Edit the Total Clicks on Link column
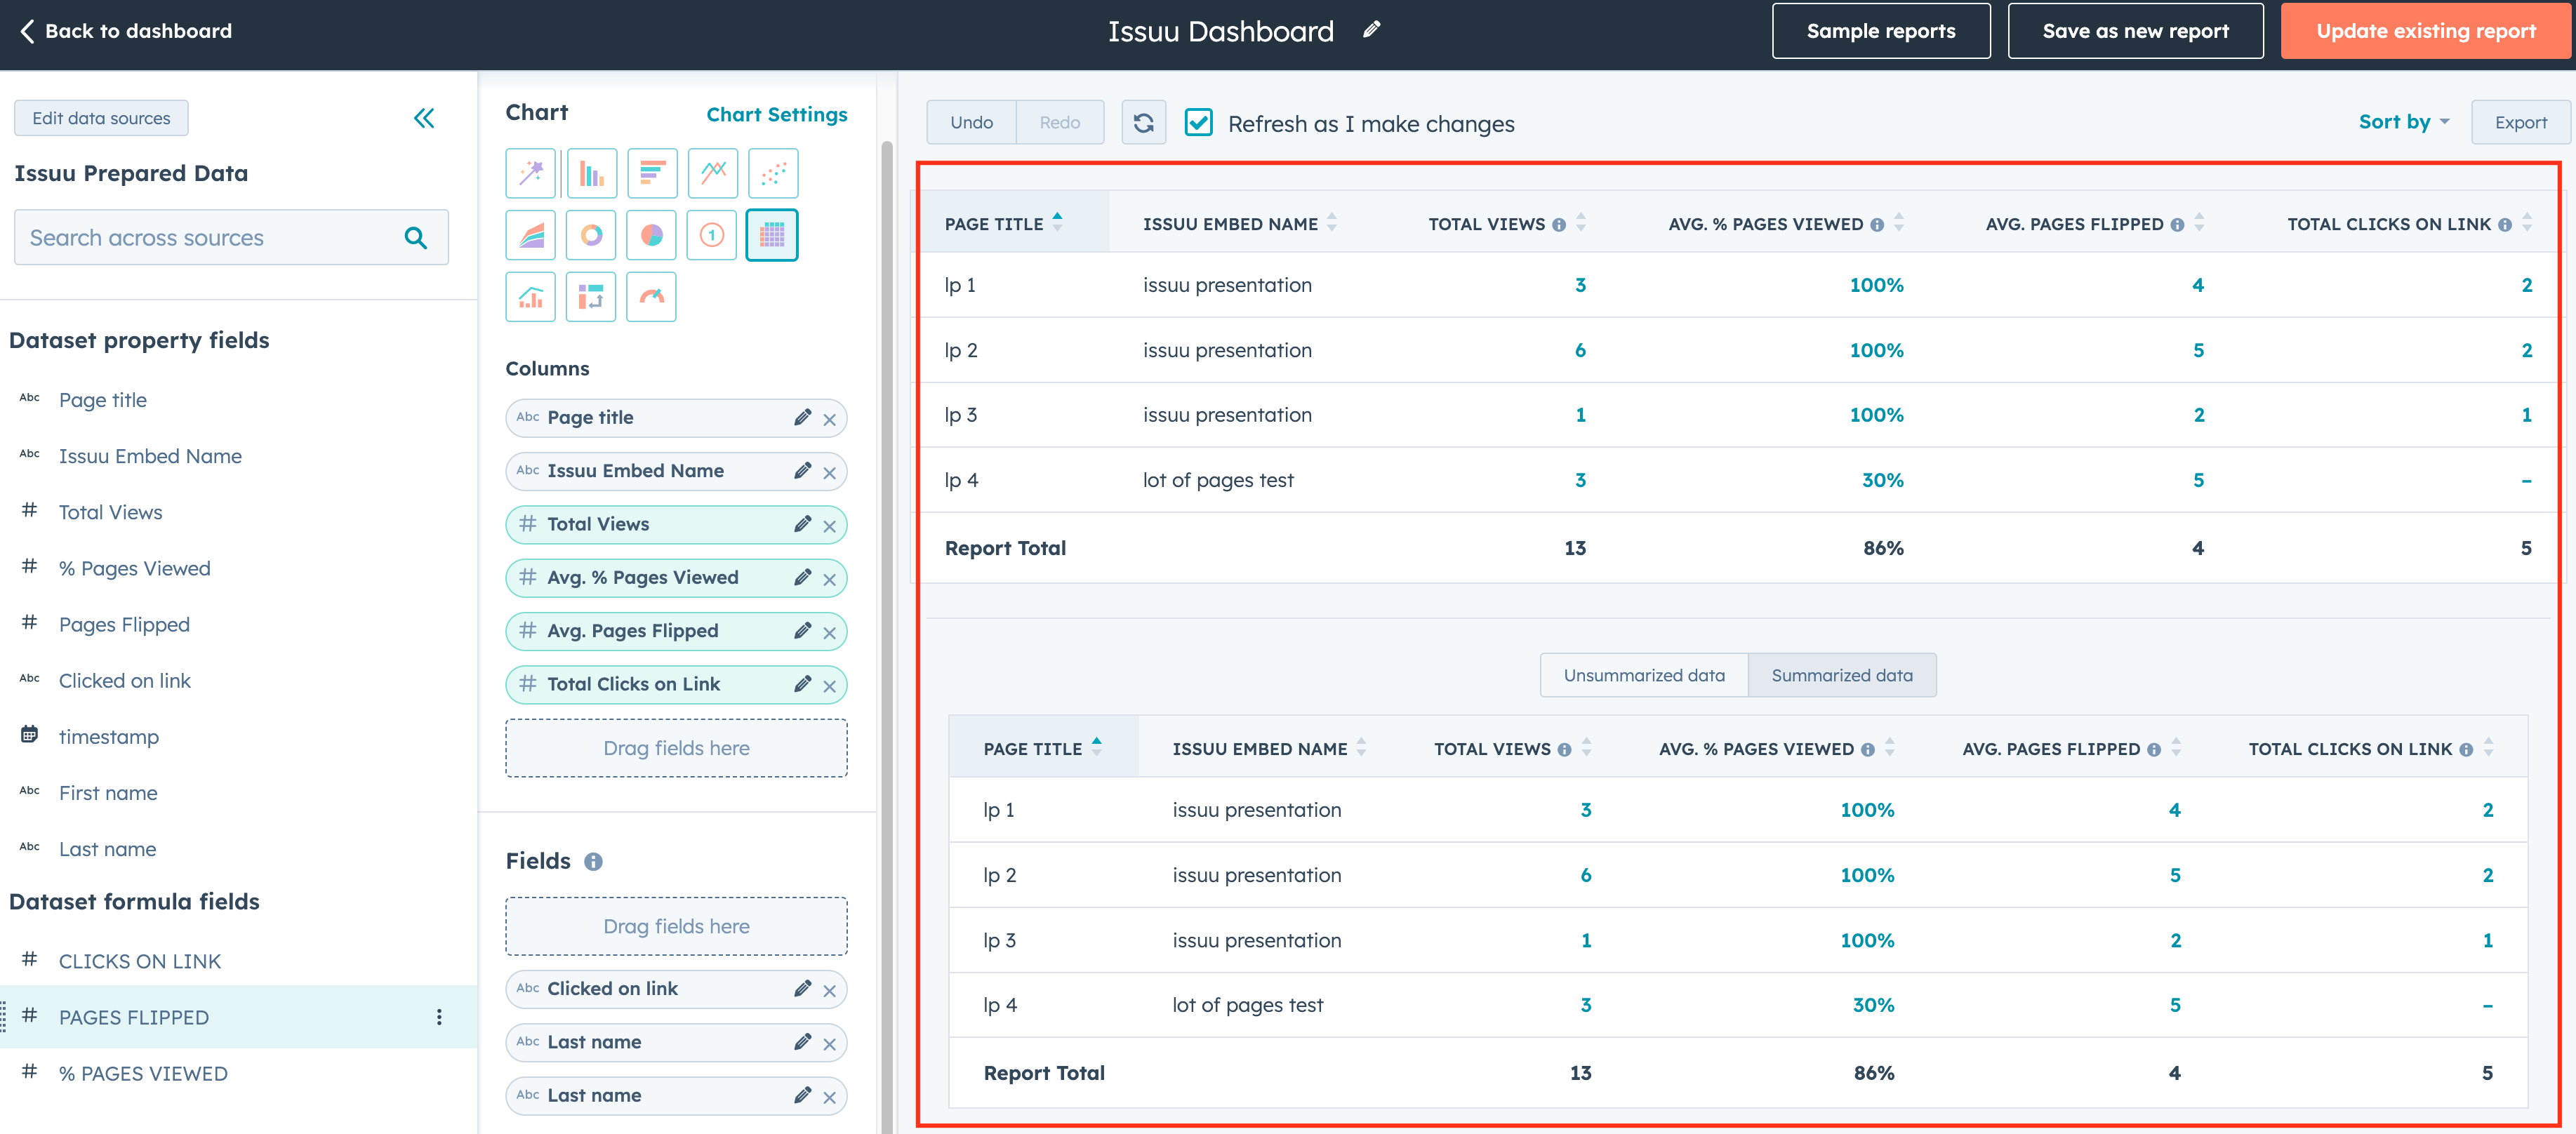 (x=802, y=685)
